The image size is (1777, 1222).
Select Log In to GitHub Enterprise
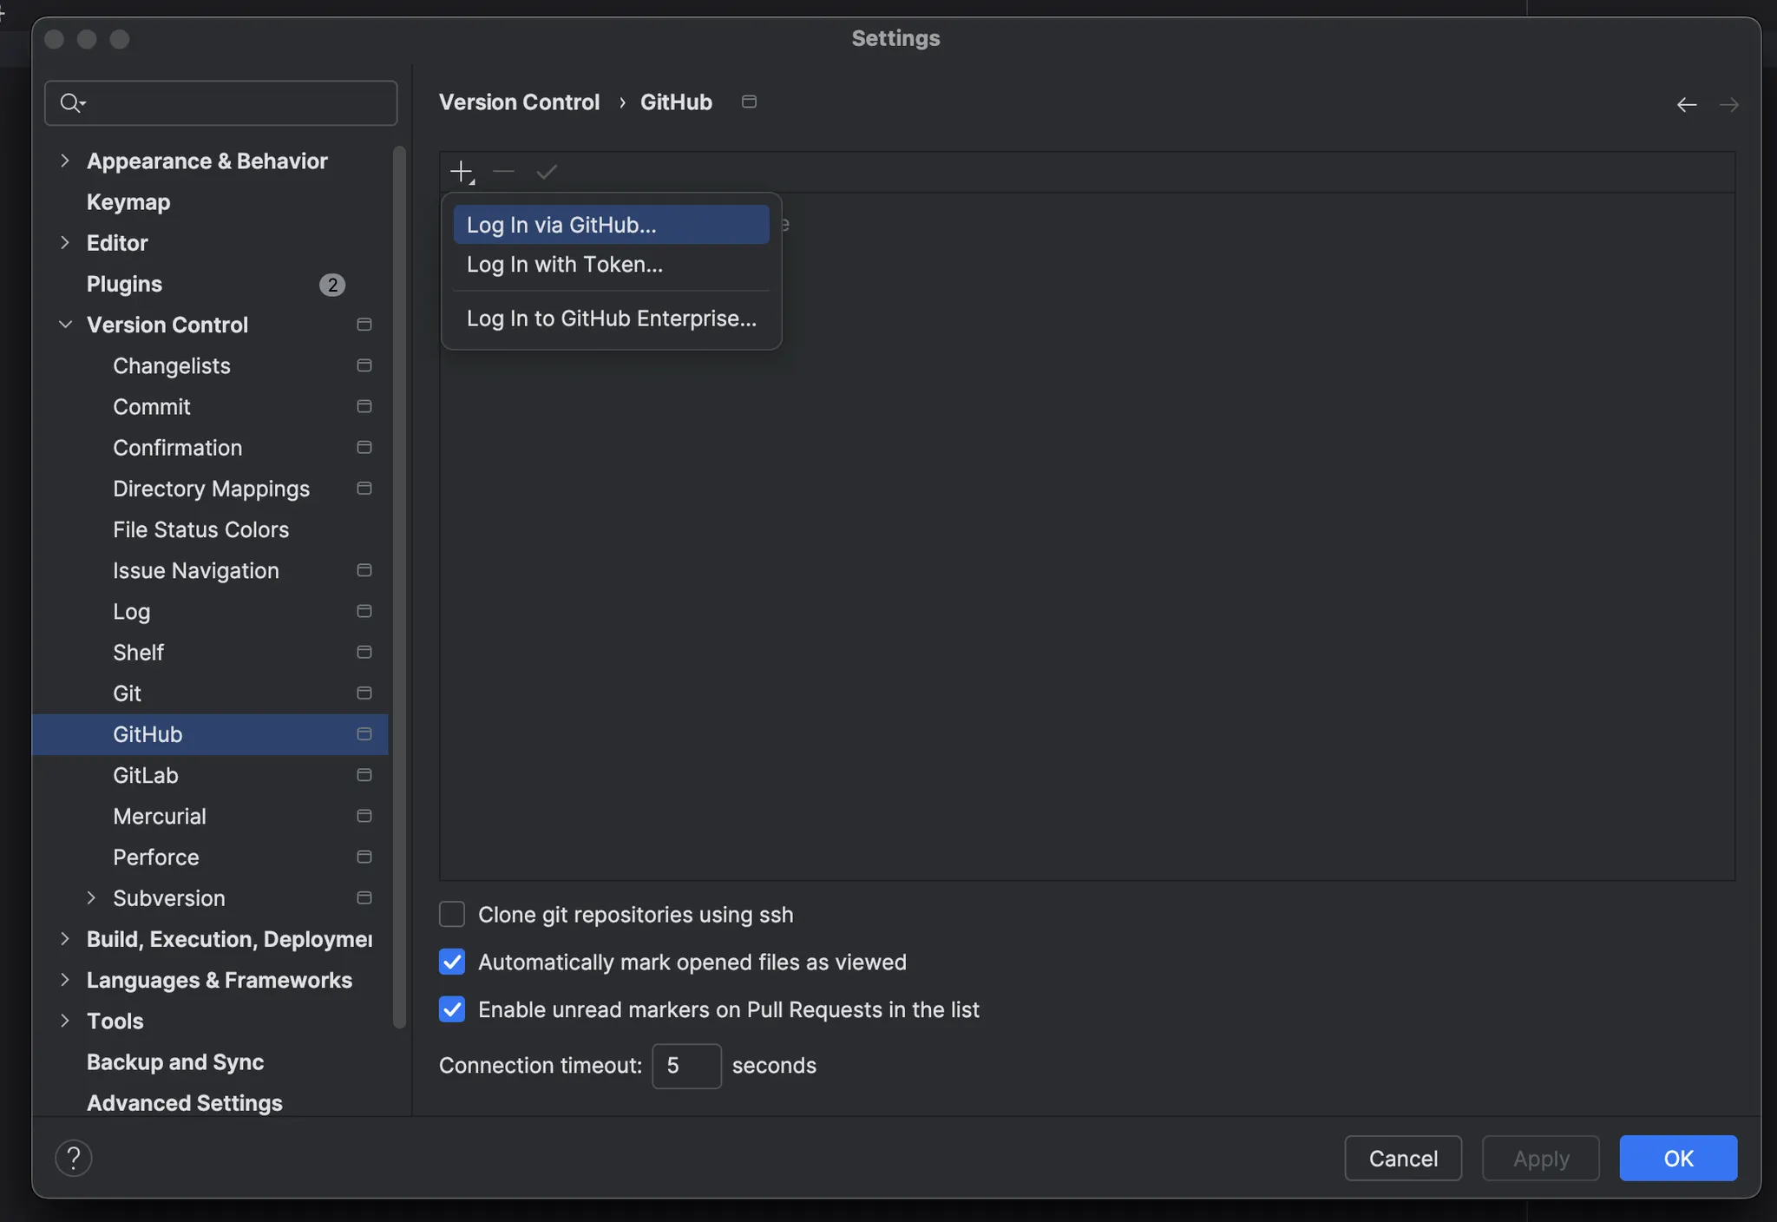coord(611,319)
